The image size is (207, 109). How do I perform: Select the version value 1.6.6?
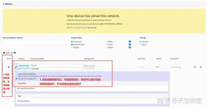157,67
